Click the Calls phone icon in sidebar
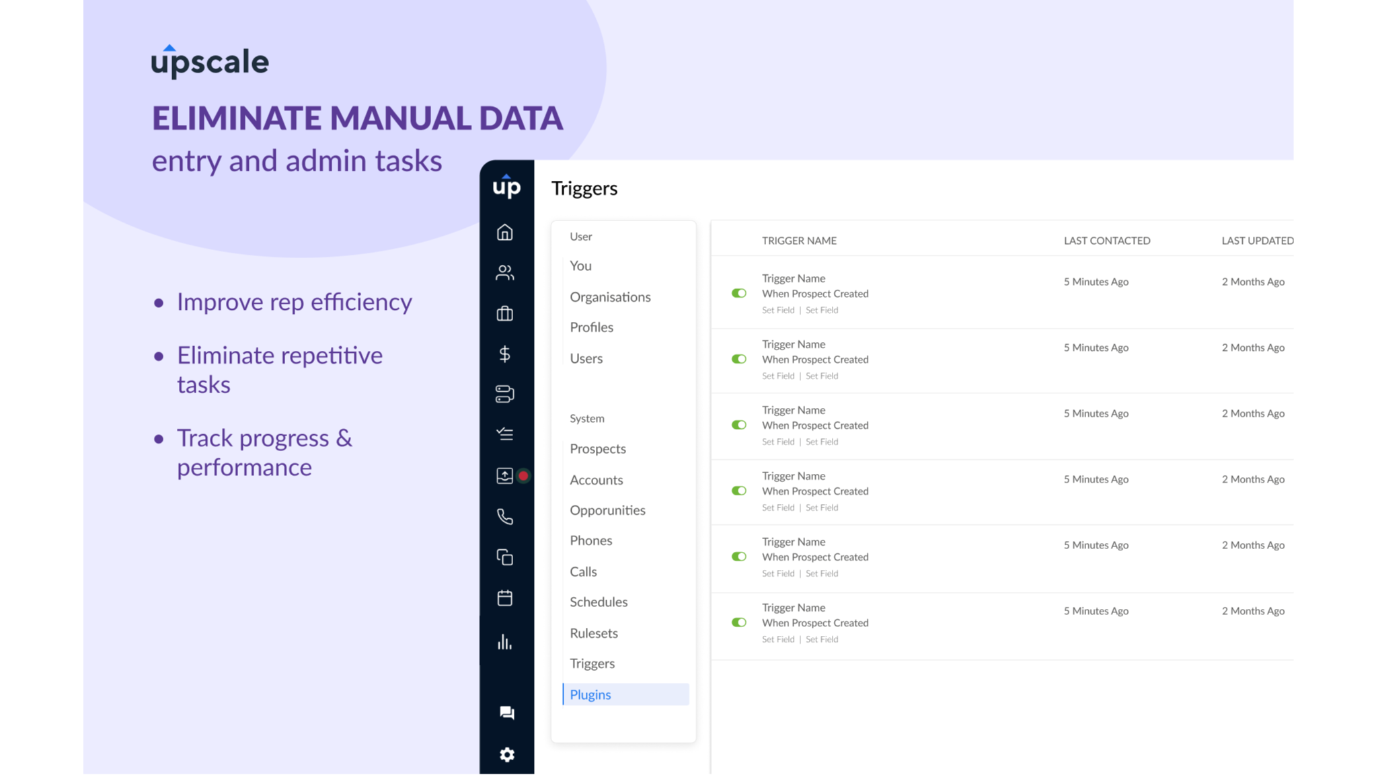This screenshot has height=775, width=1378. tap(505, 517)
